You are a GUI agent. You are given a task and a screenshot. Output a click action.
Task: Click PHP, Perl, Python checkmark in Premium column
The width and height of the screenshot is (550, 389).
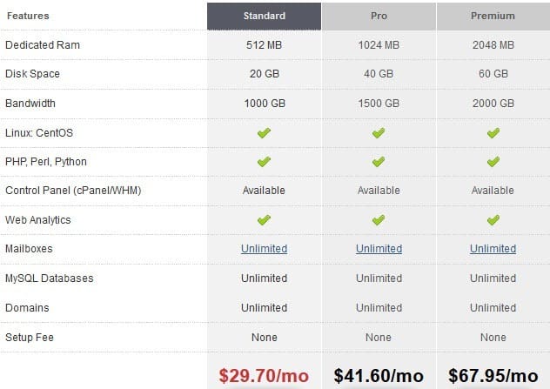click(x=493, y=162)
